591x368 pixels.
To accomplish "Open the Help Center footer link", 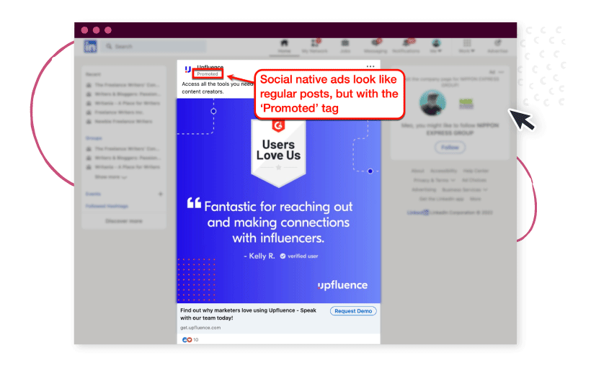I will point(476,171).
